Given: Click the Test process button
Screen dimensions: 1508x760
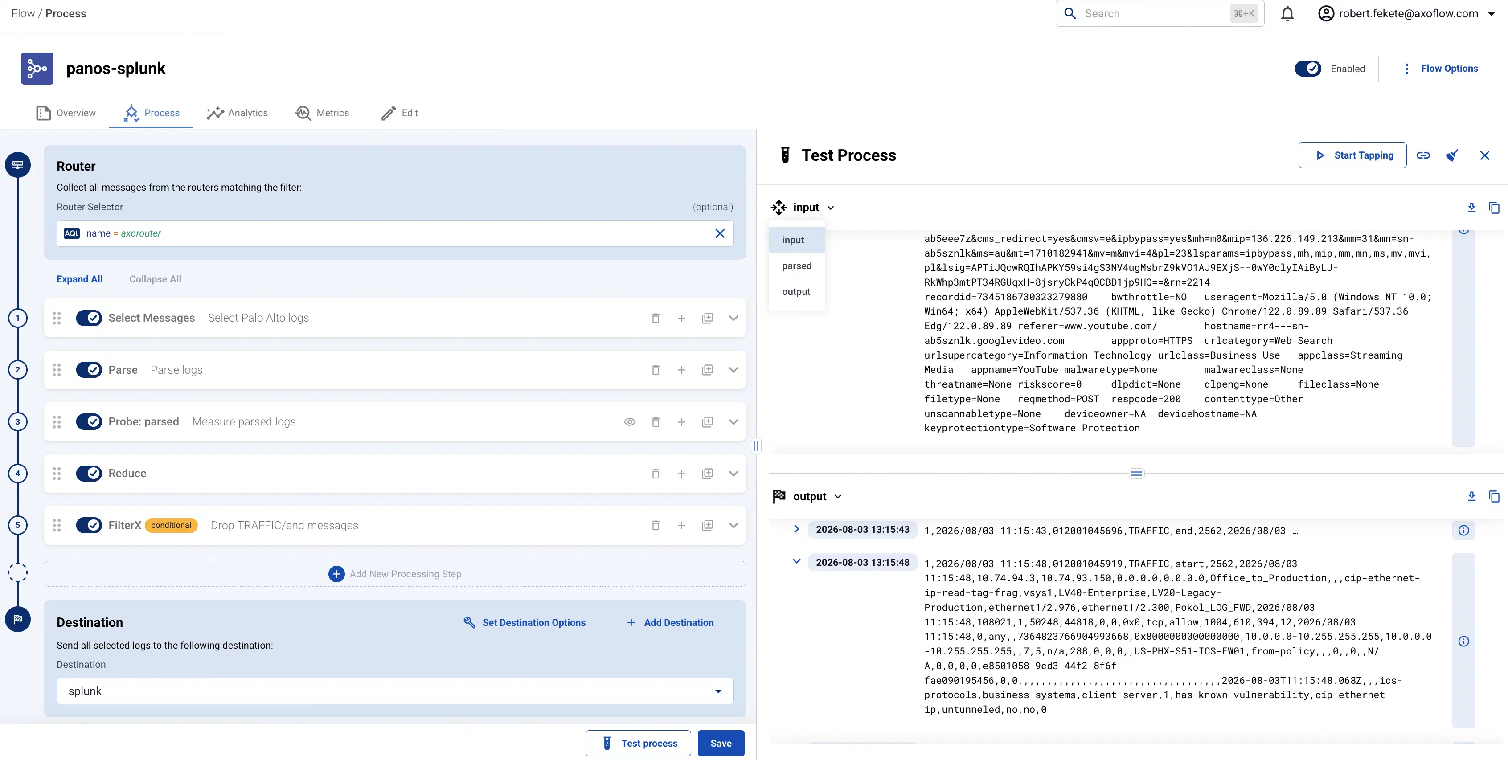Looking at the screenshot, I should [638, 743].
